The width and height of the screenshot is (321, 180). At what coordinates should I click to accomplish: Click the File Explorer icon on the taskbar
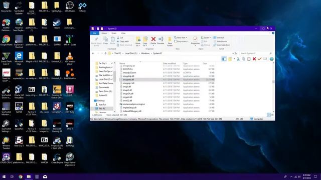click(x=29, y=176)
